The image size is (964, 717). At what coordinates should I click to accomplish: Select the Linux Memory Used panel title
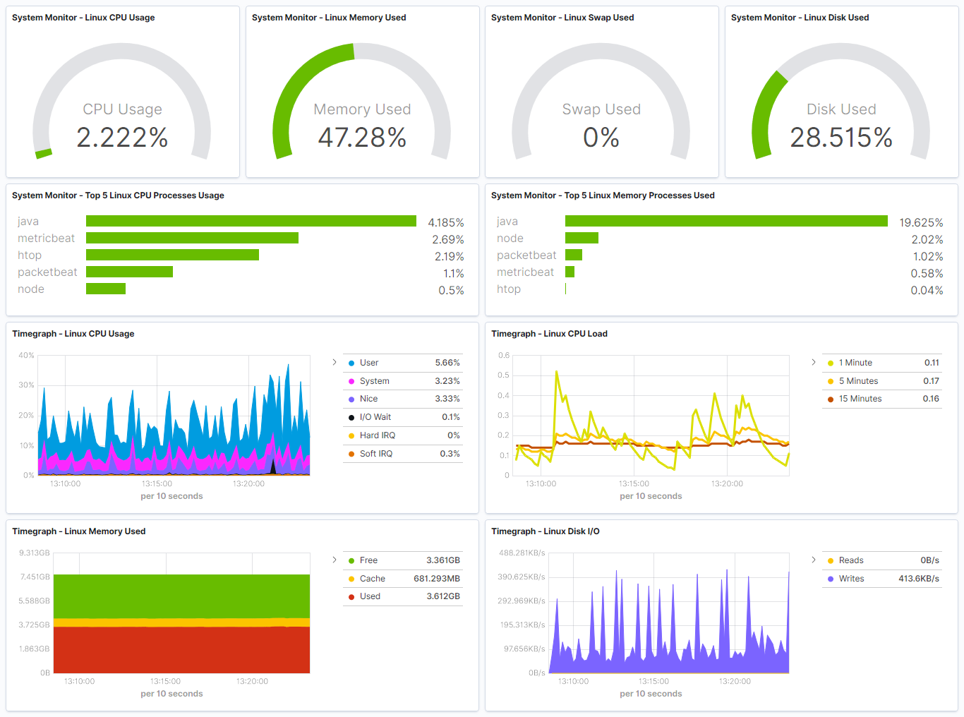tap(329, 18)
